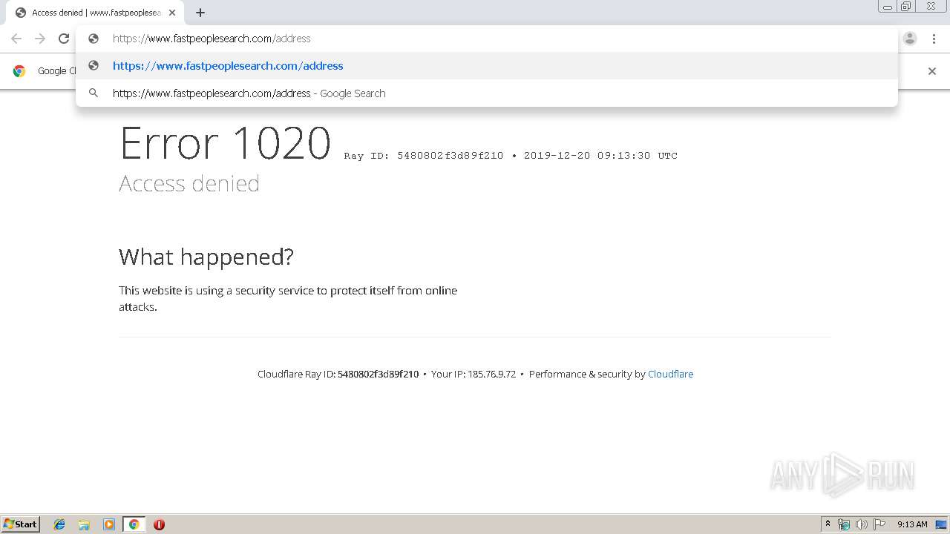
Task: Minimize the Chrome window
Action: click(888, 7)
